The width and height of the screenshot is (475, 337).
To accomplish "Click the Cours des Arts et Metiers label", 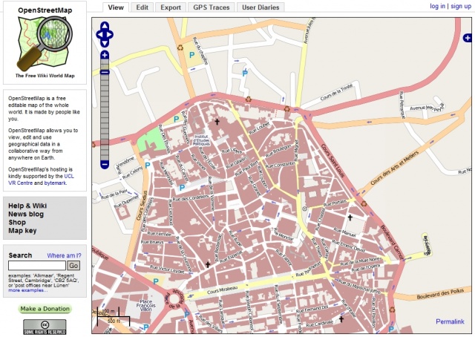I will [394, 168].
